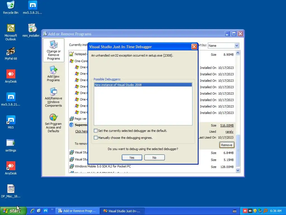This screenshot has width=286, height=215.
Task: Open the Sort by Name dropdown
Action: tap(237, 46)
